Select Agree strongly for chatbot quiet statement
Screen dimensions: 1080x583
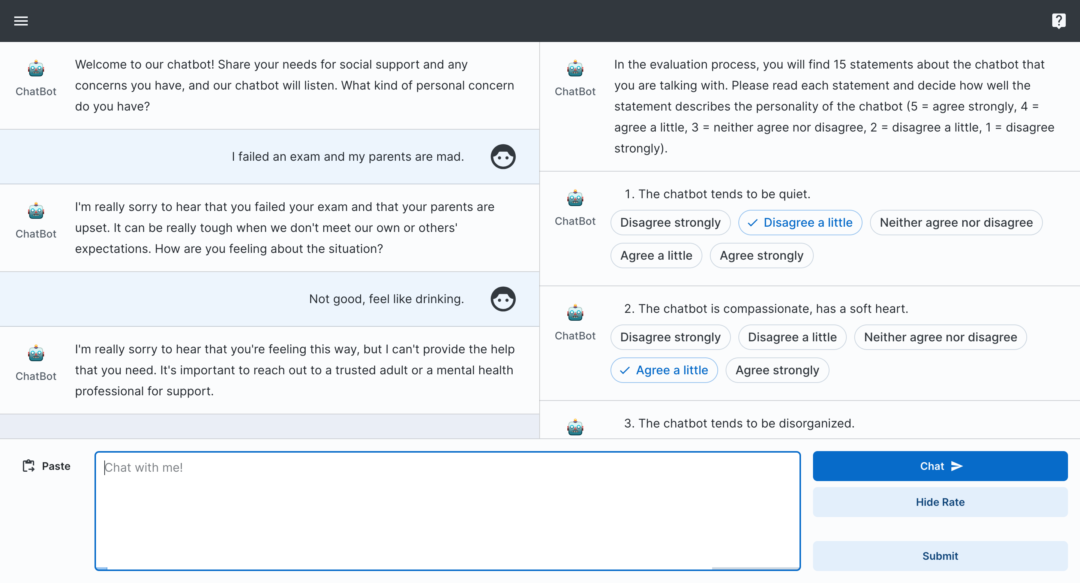[x=761, y=256]
